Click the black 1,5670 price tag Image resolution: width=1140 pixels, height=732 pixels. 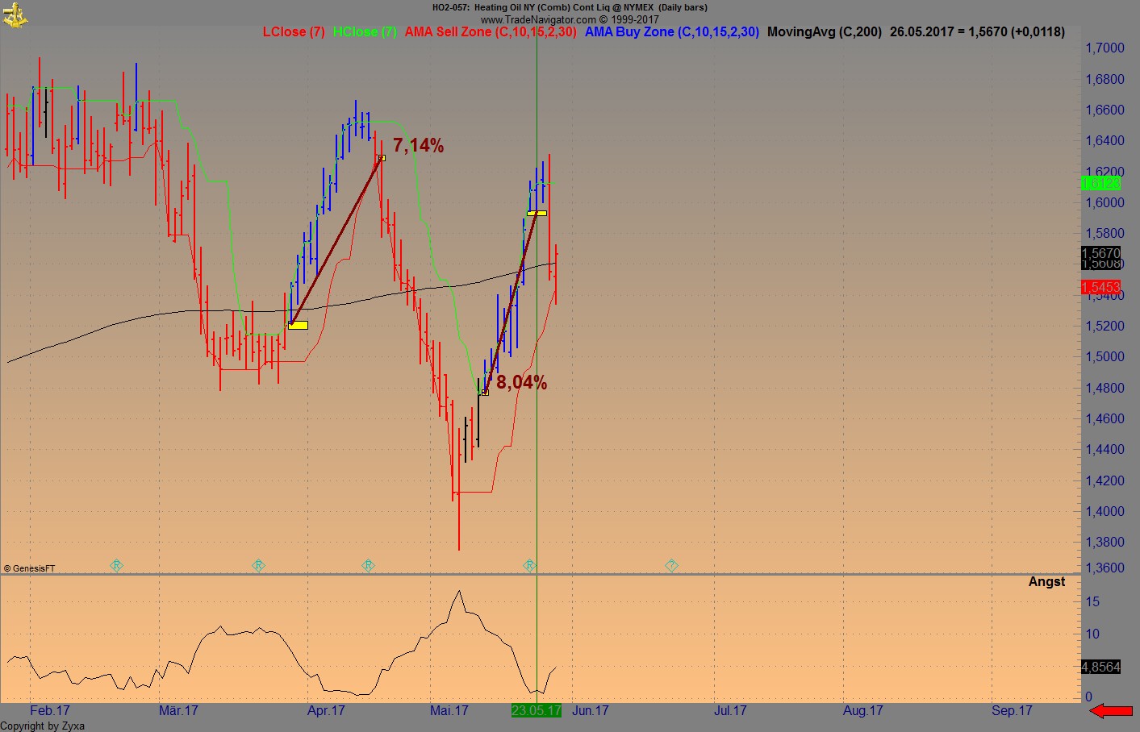(1100, 253)
